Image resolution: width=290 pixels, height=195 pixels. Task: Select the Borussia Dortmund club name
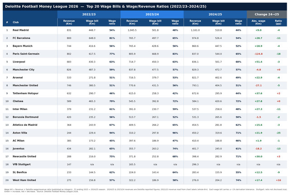click(25, 117)
